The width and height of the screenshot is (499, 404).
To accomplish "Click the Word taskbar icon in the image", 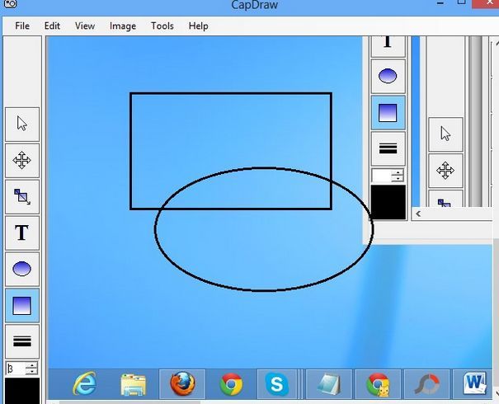I will click(474, 384).
